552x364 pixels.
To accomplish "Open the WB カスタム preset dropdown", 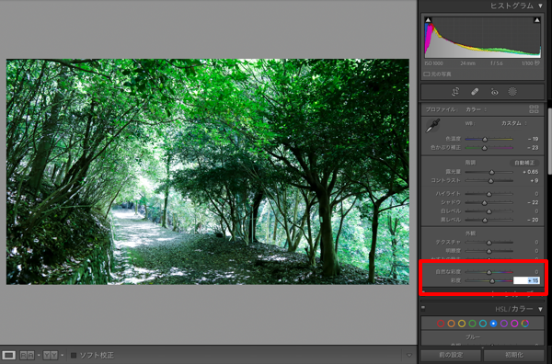I will click(x=514, y=123).
